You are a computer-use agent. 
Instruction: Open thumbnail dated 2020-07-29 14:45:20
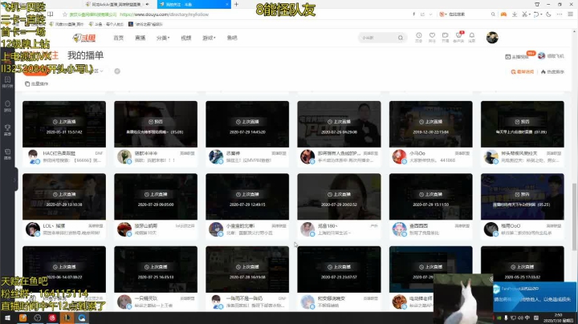pyautogui.click(x=247, y=124)
